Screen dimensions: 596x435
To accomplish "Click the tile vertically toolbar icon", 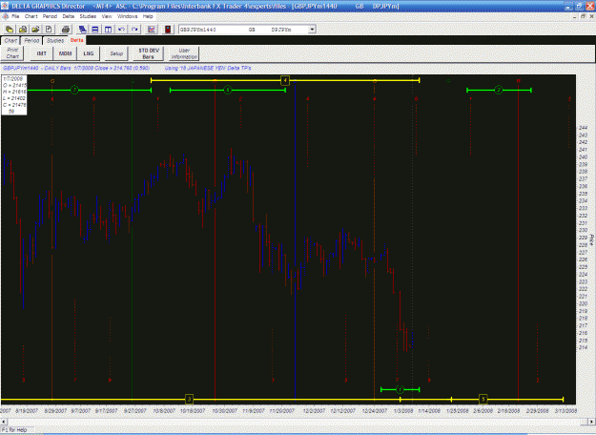I will click(x=109, y=30).
